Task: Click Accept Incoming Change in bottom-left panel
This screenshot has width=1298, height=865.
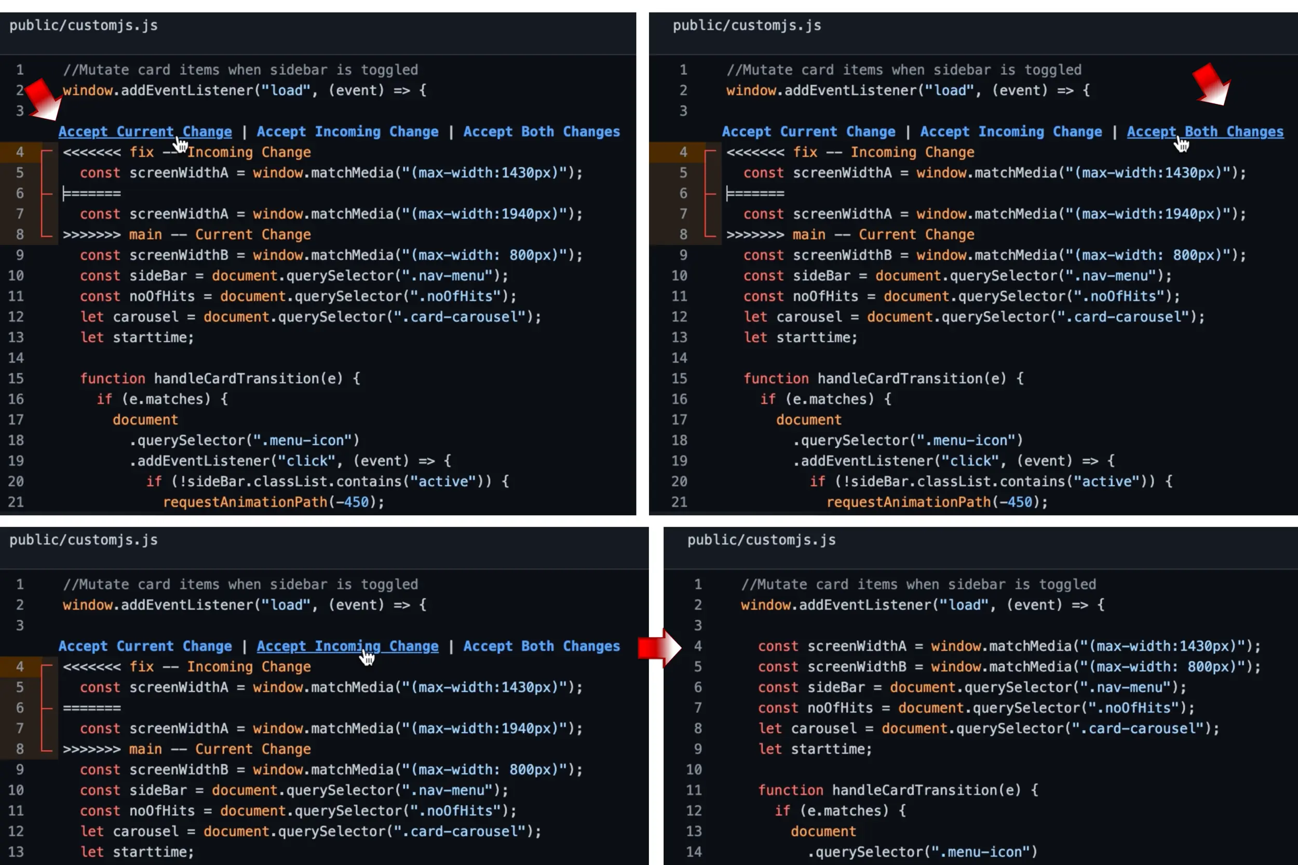Action: 347,646
